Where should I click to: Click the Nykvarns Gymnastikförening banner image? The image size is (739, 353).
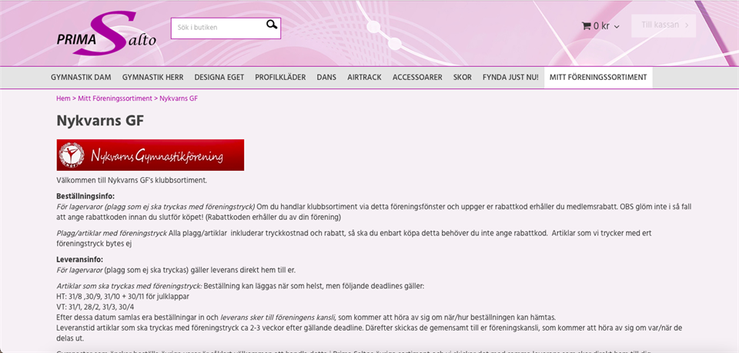150,155
